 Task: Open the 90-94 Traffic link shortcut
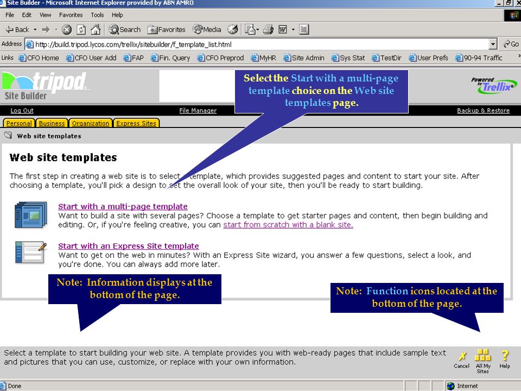point(479,58)
